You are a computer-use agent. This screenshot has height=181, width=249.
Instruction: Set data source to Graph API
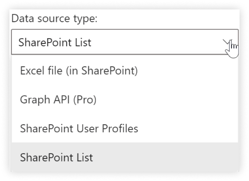(125, 100)
